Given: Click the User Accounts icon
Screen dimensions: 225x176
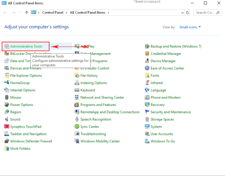Looking at the screenshot, I should pyautogui.click(x=147, y=134).
